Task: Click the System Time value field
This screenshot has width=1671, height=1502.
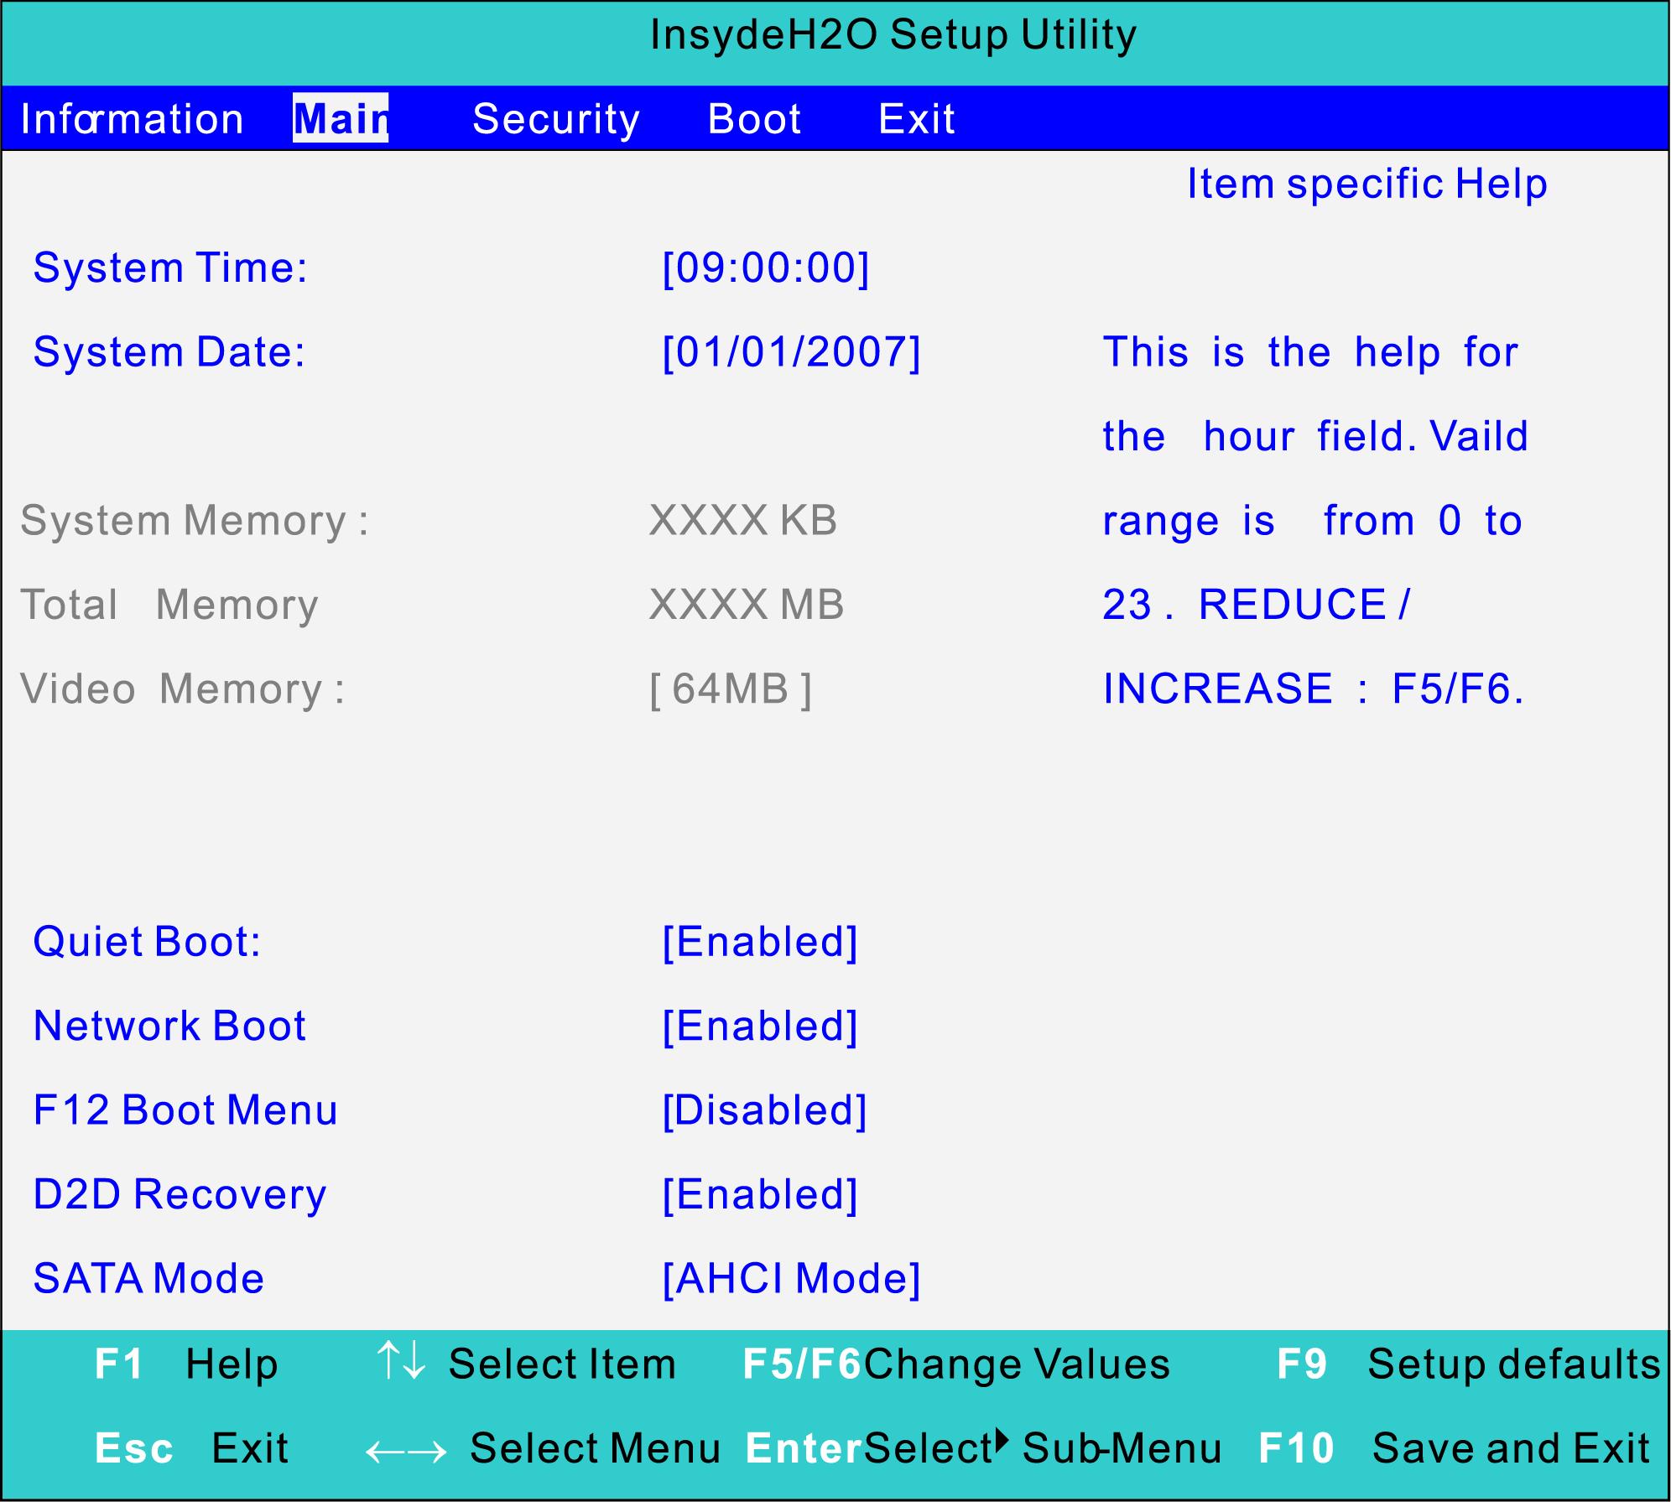Action: pyautogui.click(x=765, y=268)
